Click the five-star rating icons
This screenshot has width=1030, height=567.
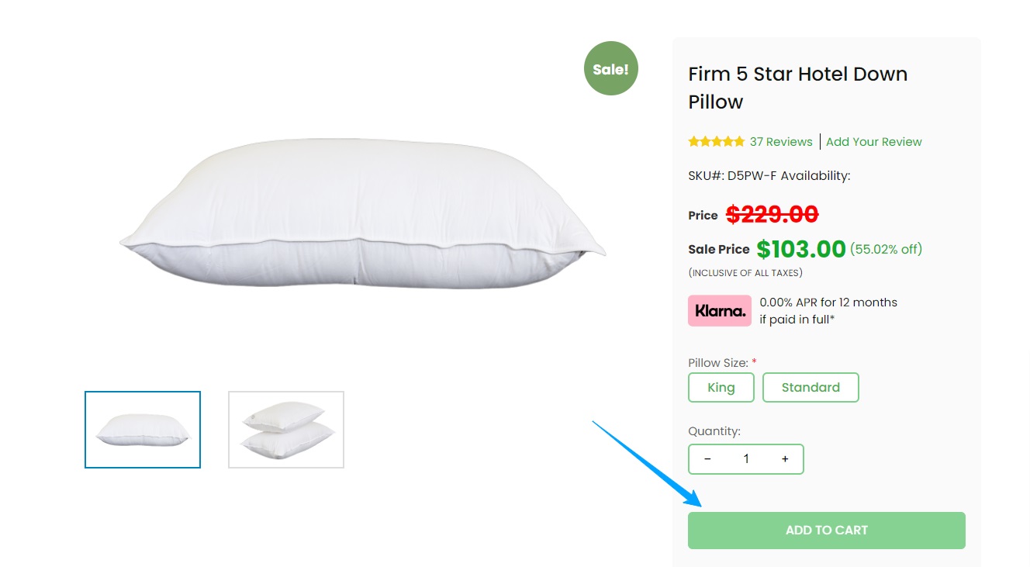point(716,142)
